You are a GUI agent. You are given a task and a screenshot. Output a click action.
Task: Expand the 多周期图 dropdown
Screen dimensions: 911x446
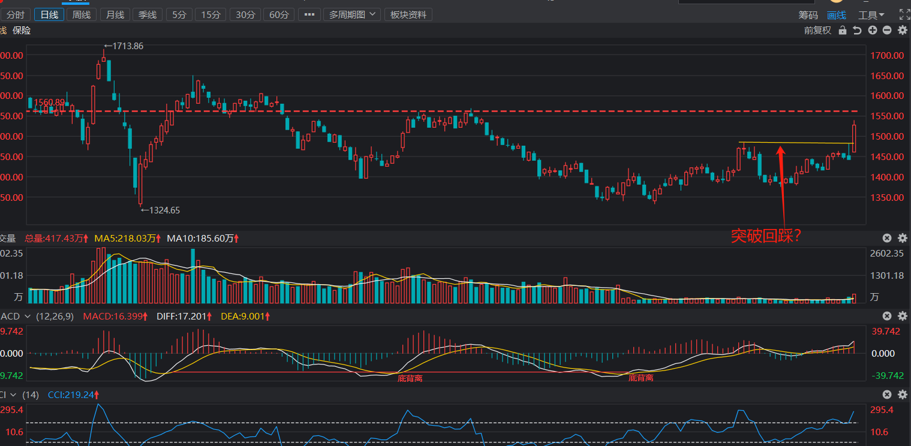352,14
